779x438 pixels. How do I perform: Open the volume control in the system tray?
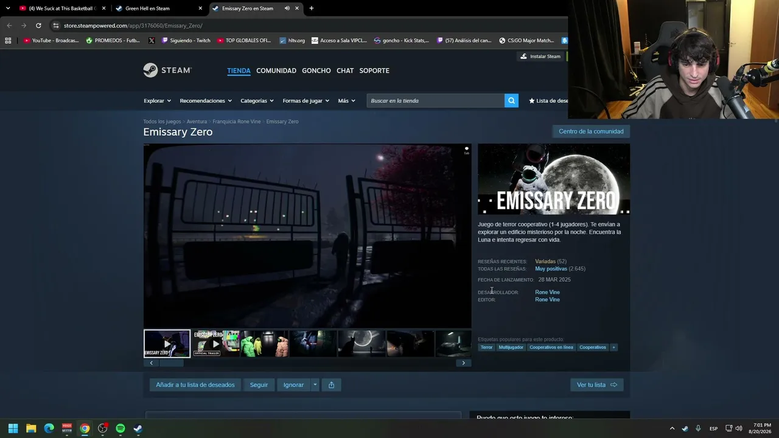coord(739,428)
